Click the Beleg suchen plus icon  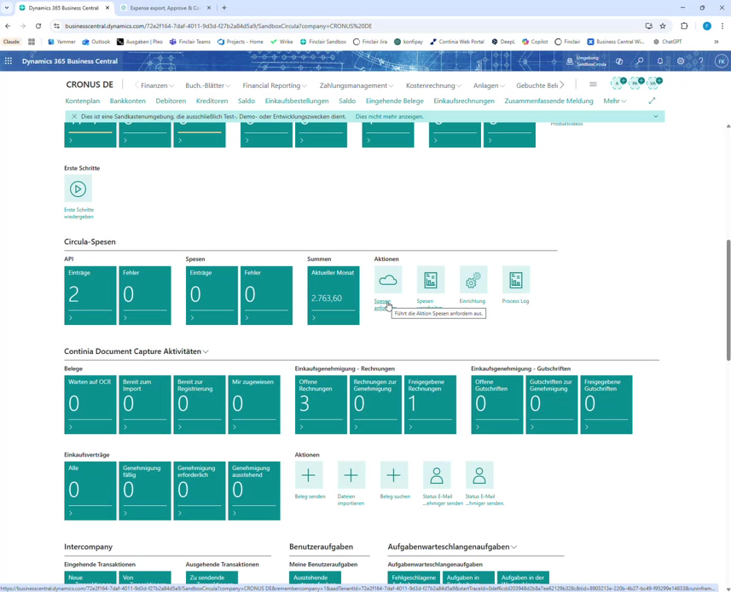tap(394, 475)
